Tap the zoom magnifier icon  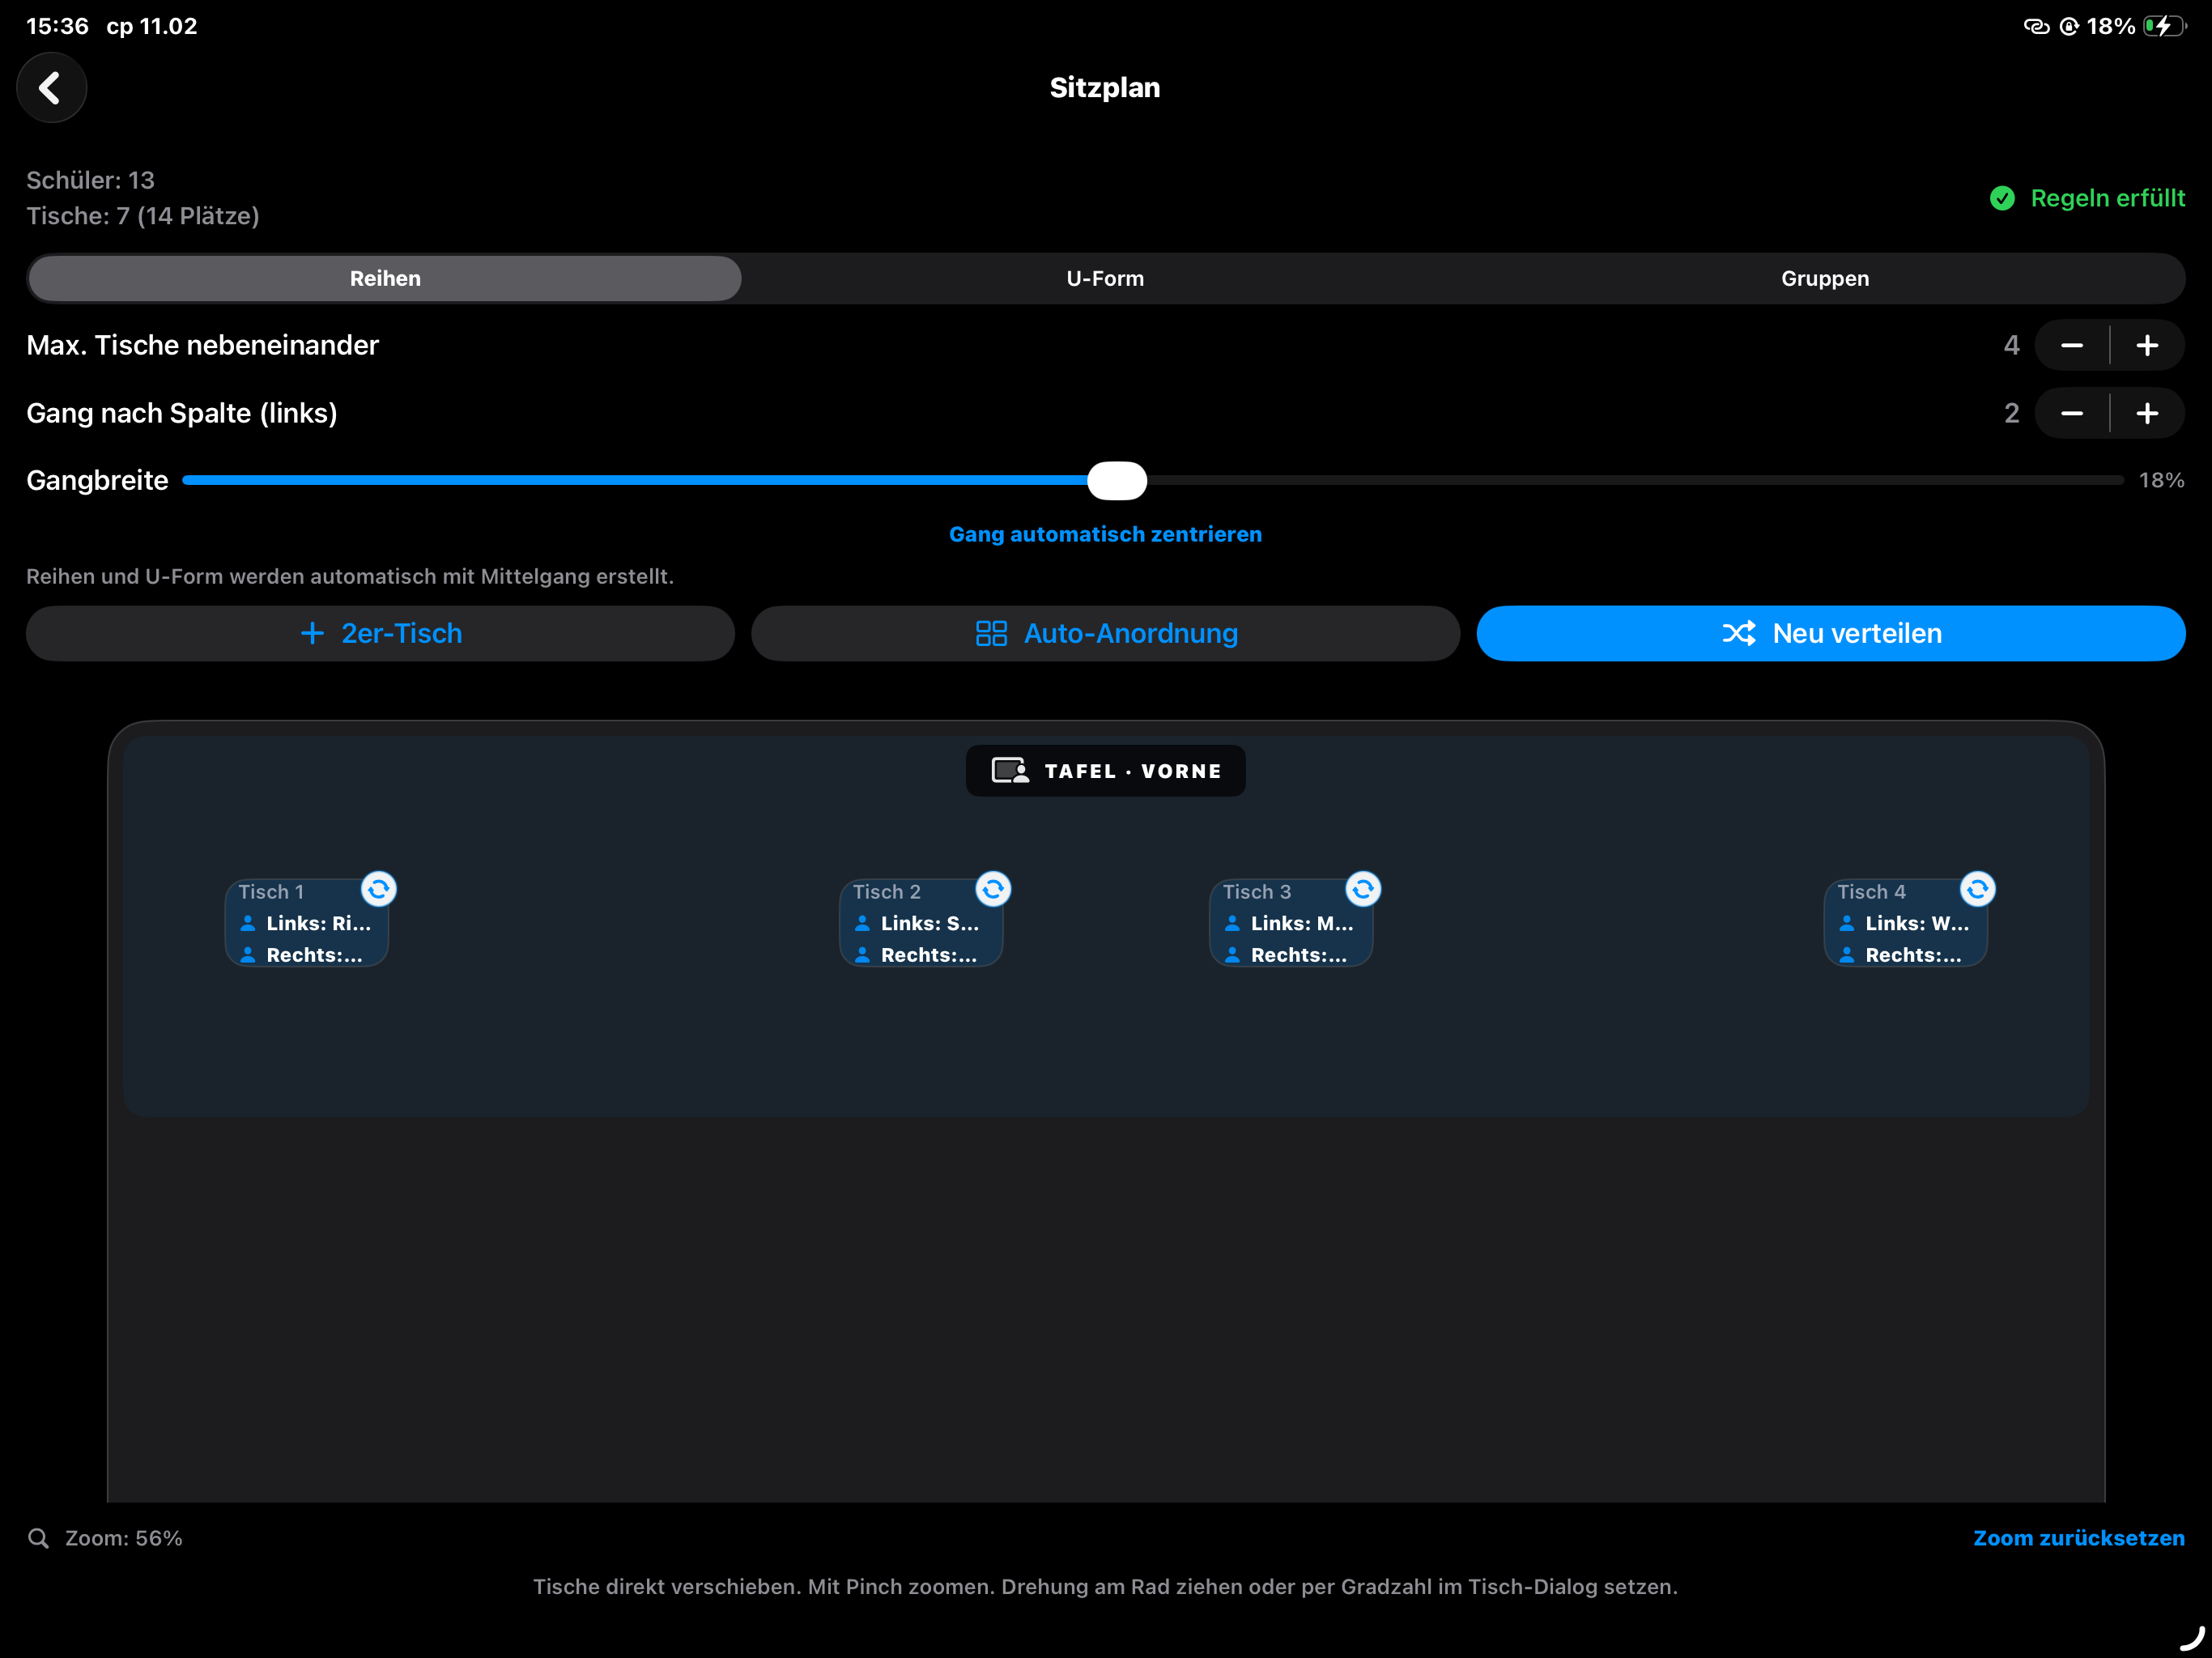pyautogui.click(x=38, y=1538)
